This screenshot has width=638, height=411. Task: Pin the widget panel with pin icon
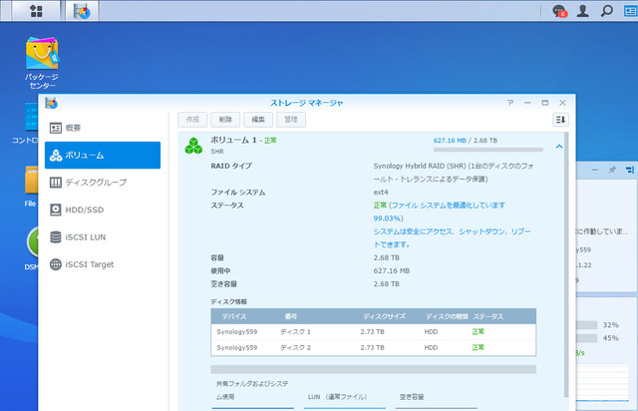pos(612,170)
